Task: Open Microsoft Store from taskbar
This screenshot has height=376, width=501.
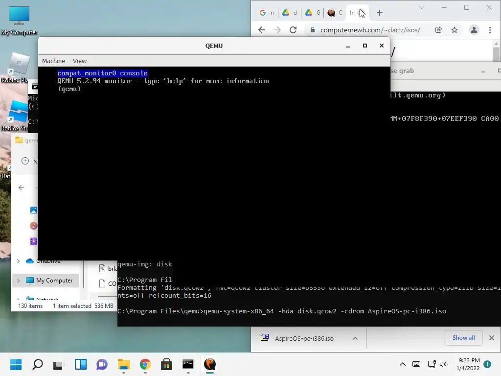Action: (x=166, y=364)
